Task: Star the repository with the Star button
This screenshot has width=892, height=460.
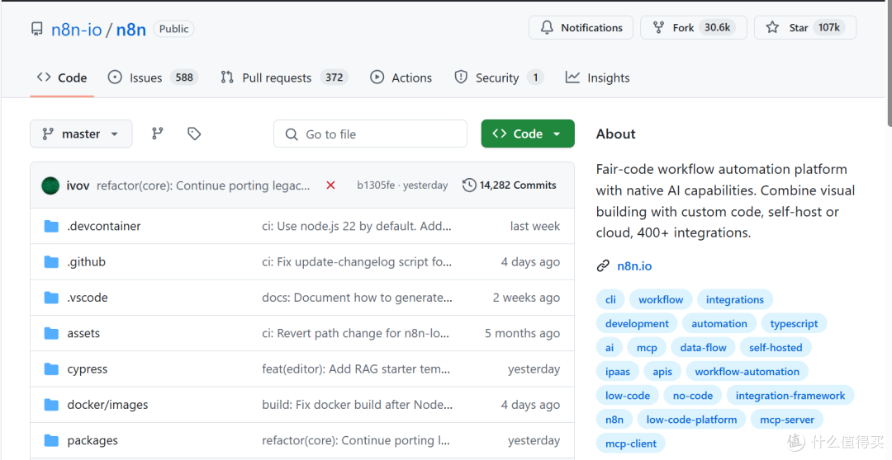Action: tap(805, 27)
